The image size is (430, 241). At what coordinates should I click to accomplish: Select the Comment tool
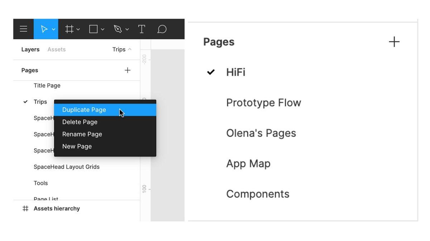pyautogui.click(x=162, y=29)
